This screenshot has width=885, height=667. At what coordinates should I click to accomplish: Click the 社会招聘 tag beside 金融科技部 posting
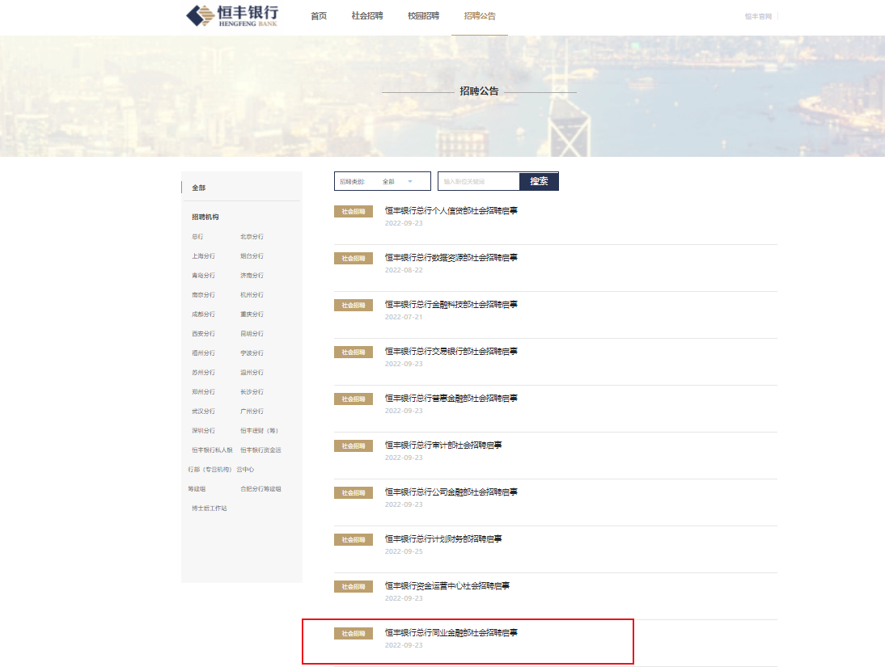coord(354,306)
